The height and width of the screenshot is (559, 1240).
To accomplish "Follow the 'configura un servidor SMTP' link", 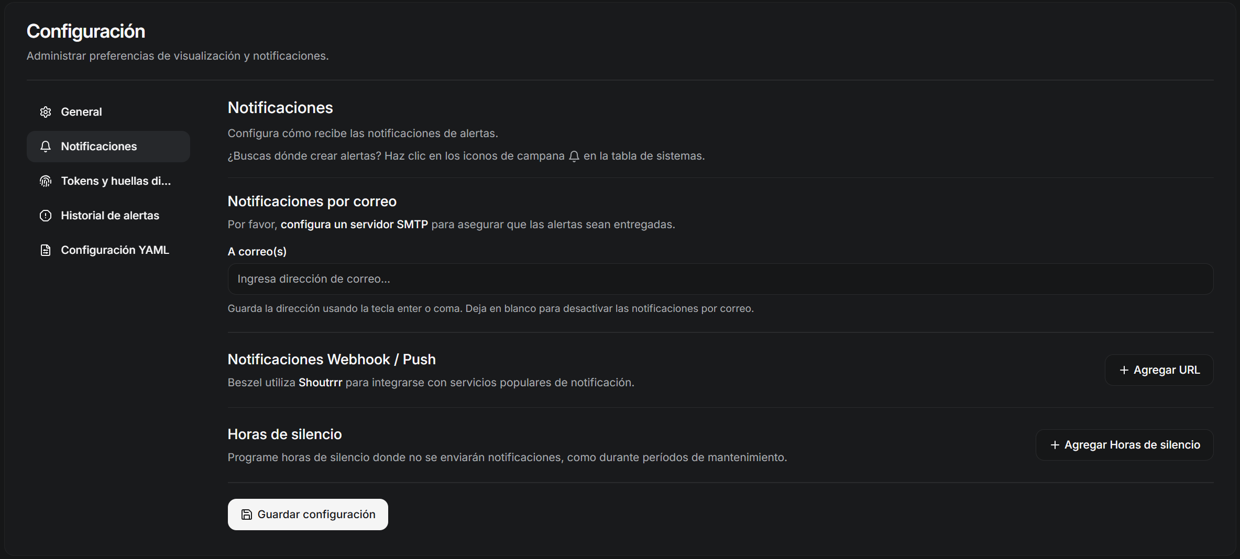I will (x=354, y=225).
